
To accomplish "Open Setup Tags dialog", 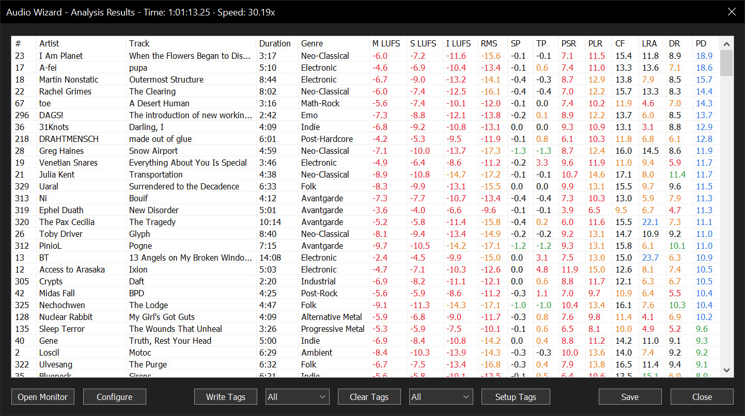I will [515, 397].
